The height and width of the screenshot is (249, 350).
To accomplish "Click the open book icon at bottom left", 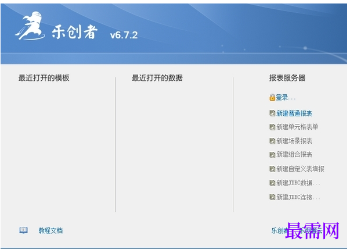I will pyautogui.click(x=23, y=230).
